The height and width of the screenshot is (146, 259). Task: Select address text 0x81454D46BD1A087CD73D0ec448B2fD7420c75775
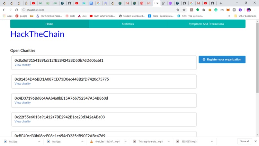pyautogui.click(x=62, y=79)
